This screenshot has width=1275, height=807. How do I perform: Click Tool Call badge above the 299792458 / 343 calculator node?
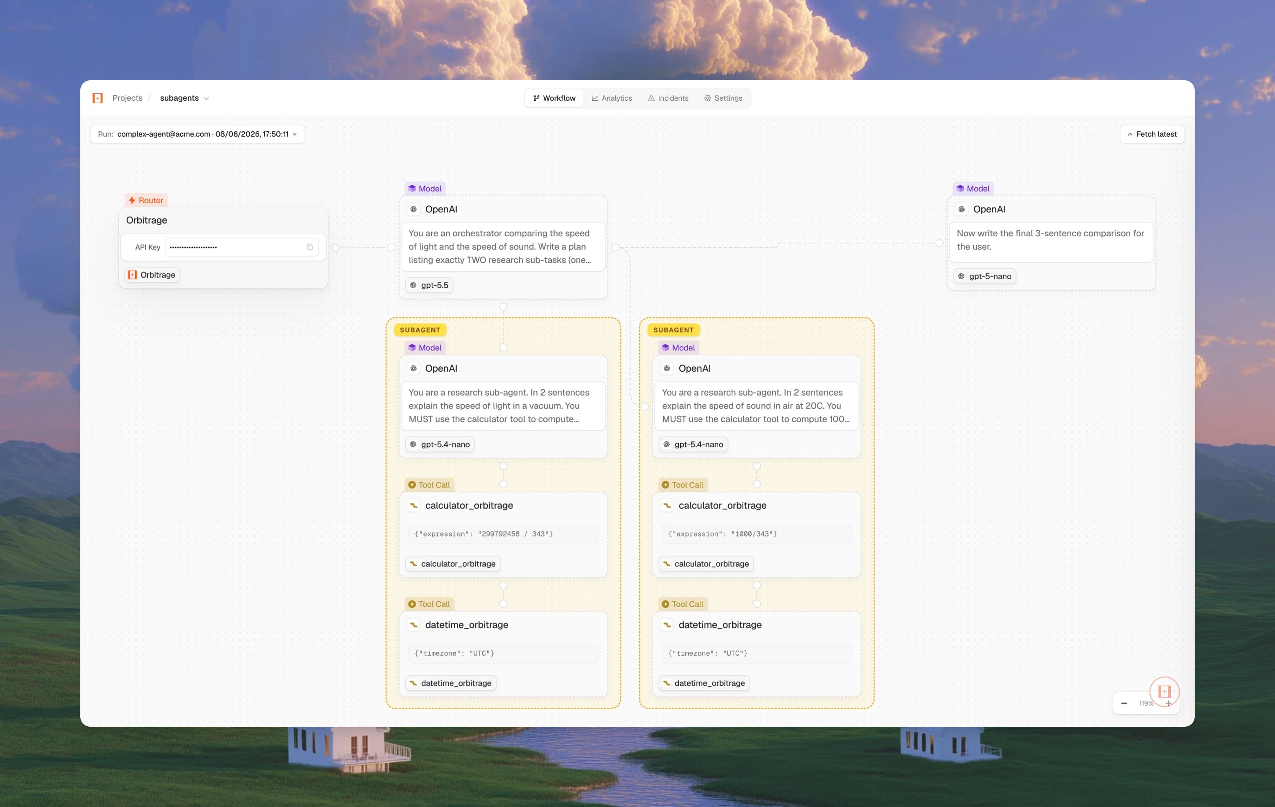pyautogui.click(x=429, y=485)
